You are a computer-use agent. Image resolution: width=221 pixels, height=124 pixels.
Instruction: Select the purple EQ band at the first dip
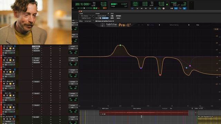point(141,68)
